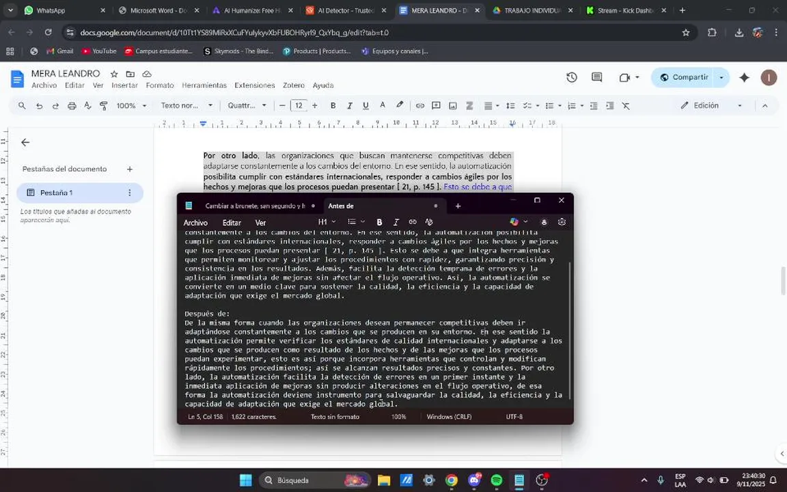Toggle bold in Notepad formatting bar
Image resolution: width=787 pixels, height=492 pixels.
(379, 222)
